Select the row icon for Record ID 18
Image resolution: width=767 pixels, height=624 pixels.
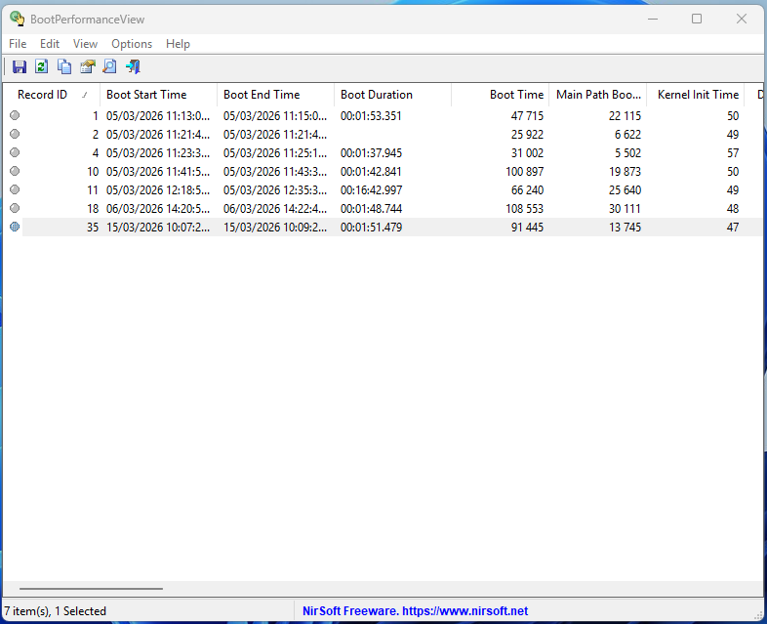[15, 209]
